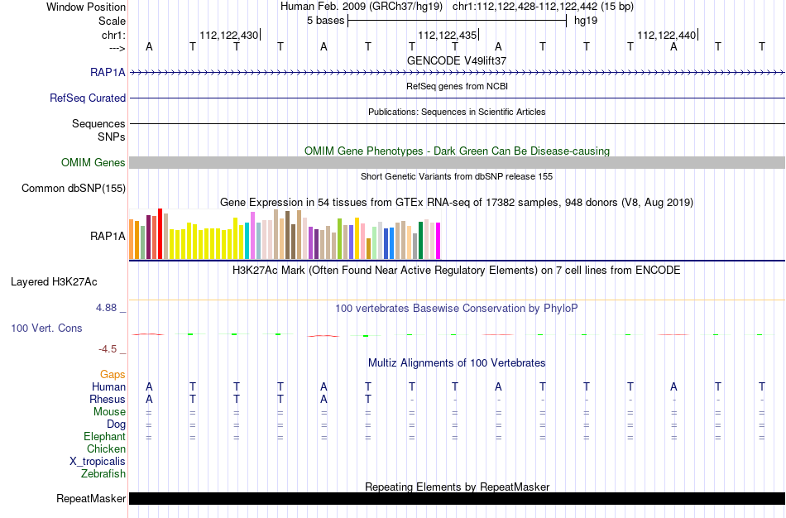Click the 5 bases scale bar
The image size is (786, 518).
(457, 21)
